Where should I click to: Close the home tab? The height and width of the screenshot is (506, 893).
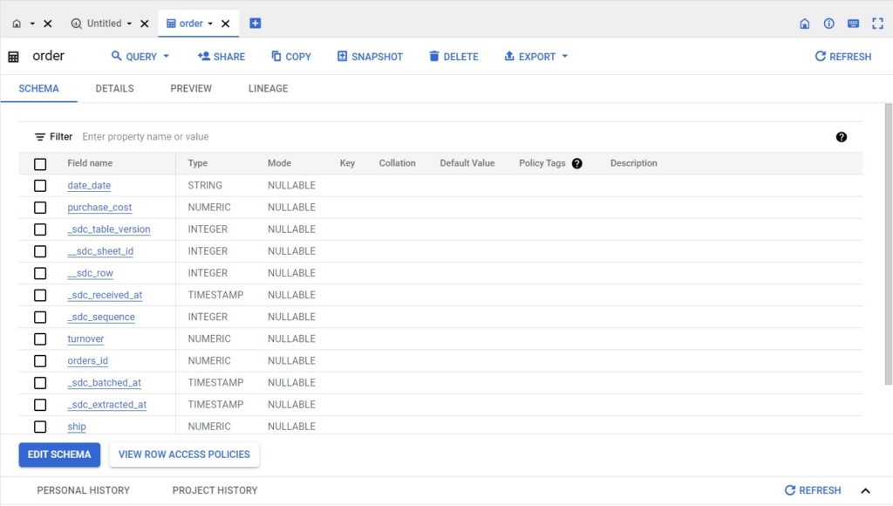pos(48,24)
